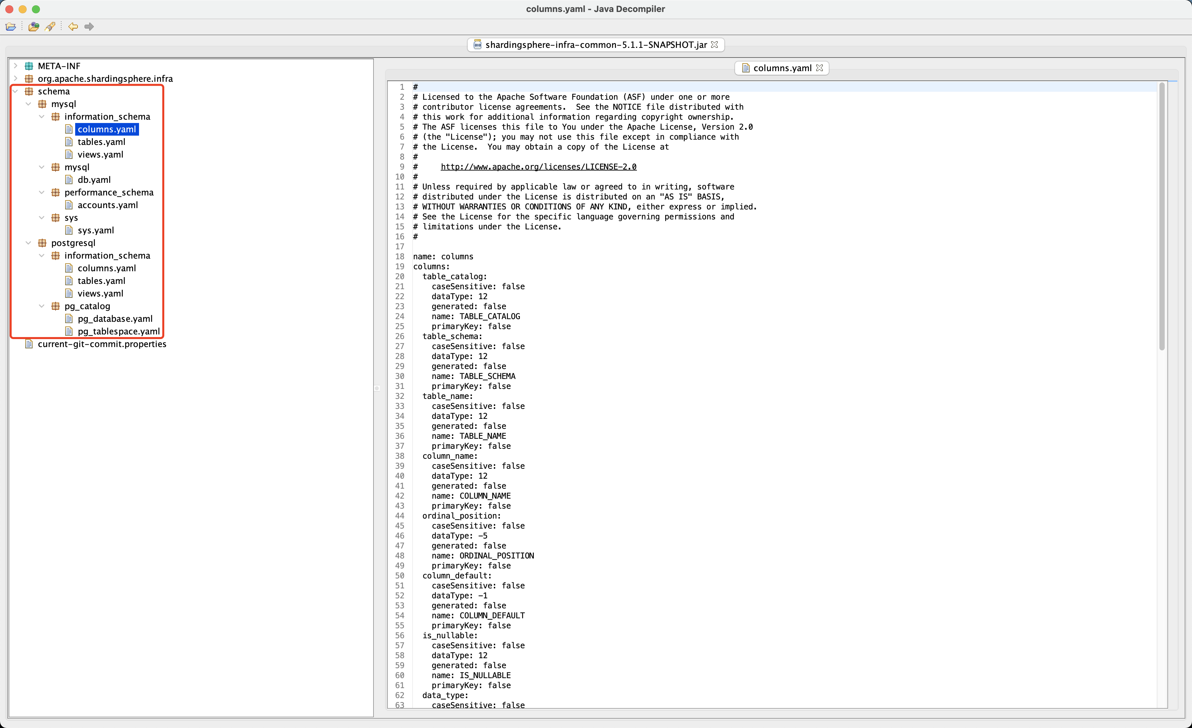Viewport: 1192px width, 728px height.
Task: Open accounts.yaml under performance_schema
Action: (x=107, y=205)
